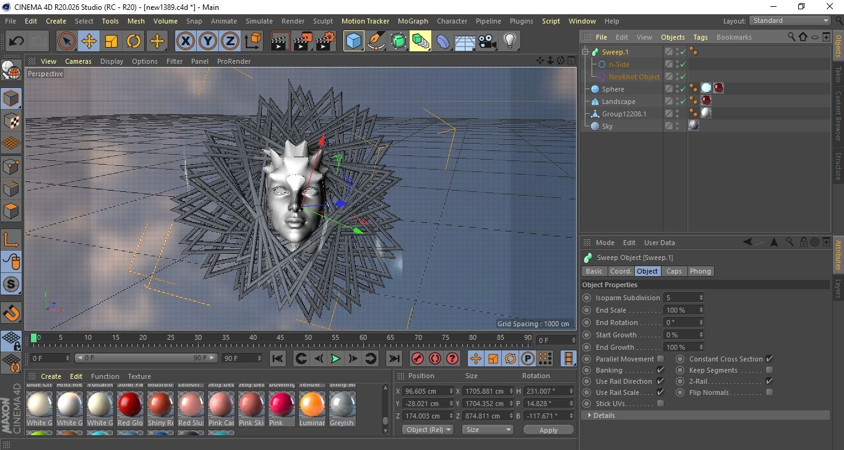Screen dimensions: 844x450
Task: Open Object (Rel) coordinate dropdown
Action: click(x=428, y=430)
